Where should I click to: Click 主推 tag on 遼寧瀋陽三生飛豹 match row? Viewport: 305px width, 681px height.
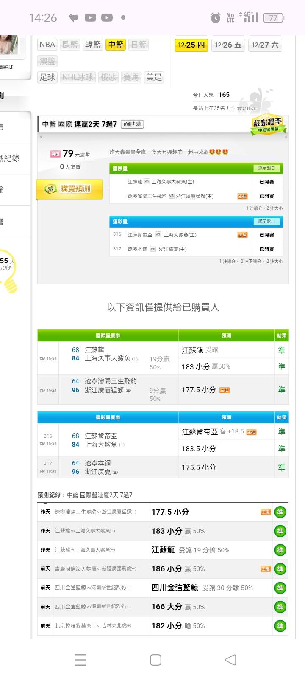pyautogui.click(x=242, y=196)
